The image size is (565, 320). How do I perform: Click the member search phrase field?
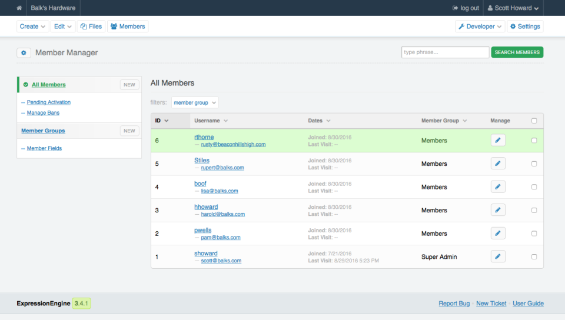coord(445,52)
